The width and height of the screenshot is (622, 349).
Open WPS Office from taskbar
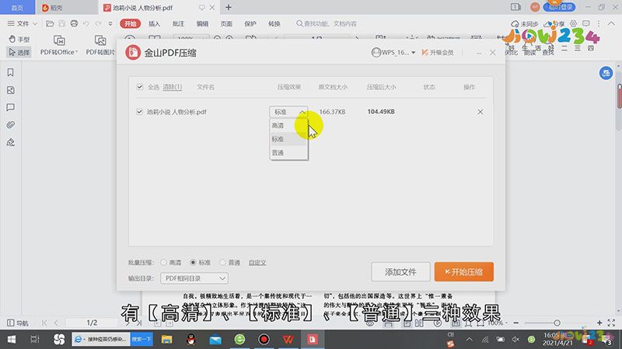pyautogui.click(x=288, y=339)
